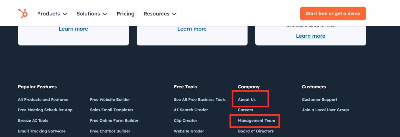
Task: Open All Products and Features link
Action: coord(43,100)
